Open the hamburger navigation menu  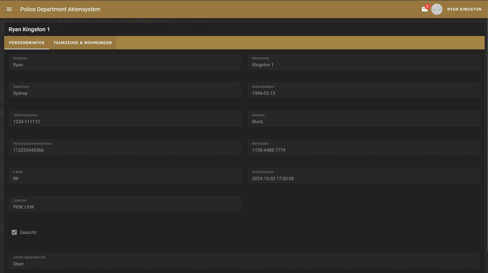click(x=9, y=9)
